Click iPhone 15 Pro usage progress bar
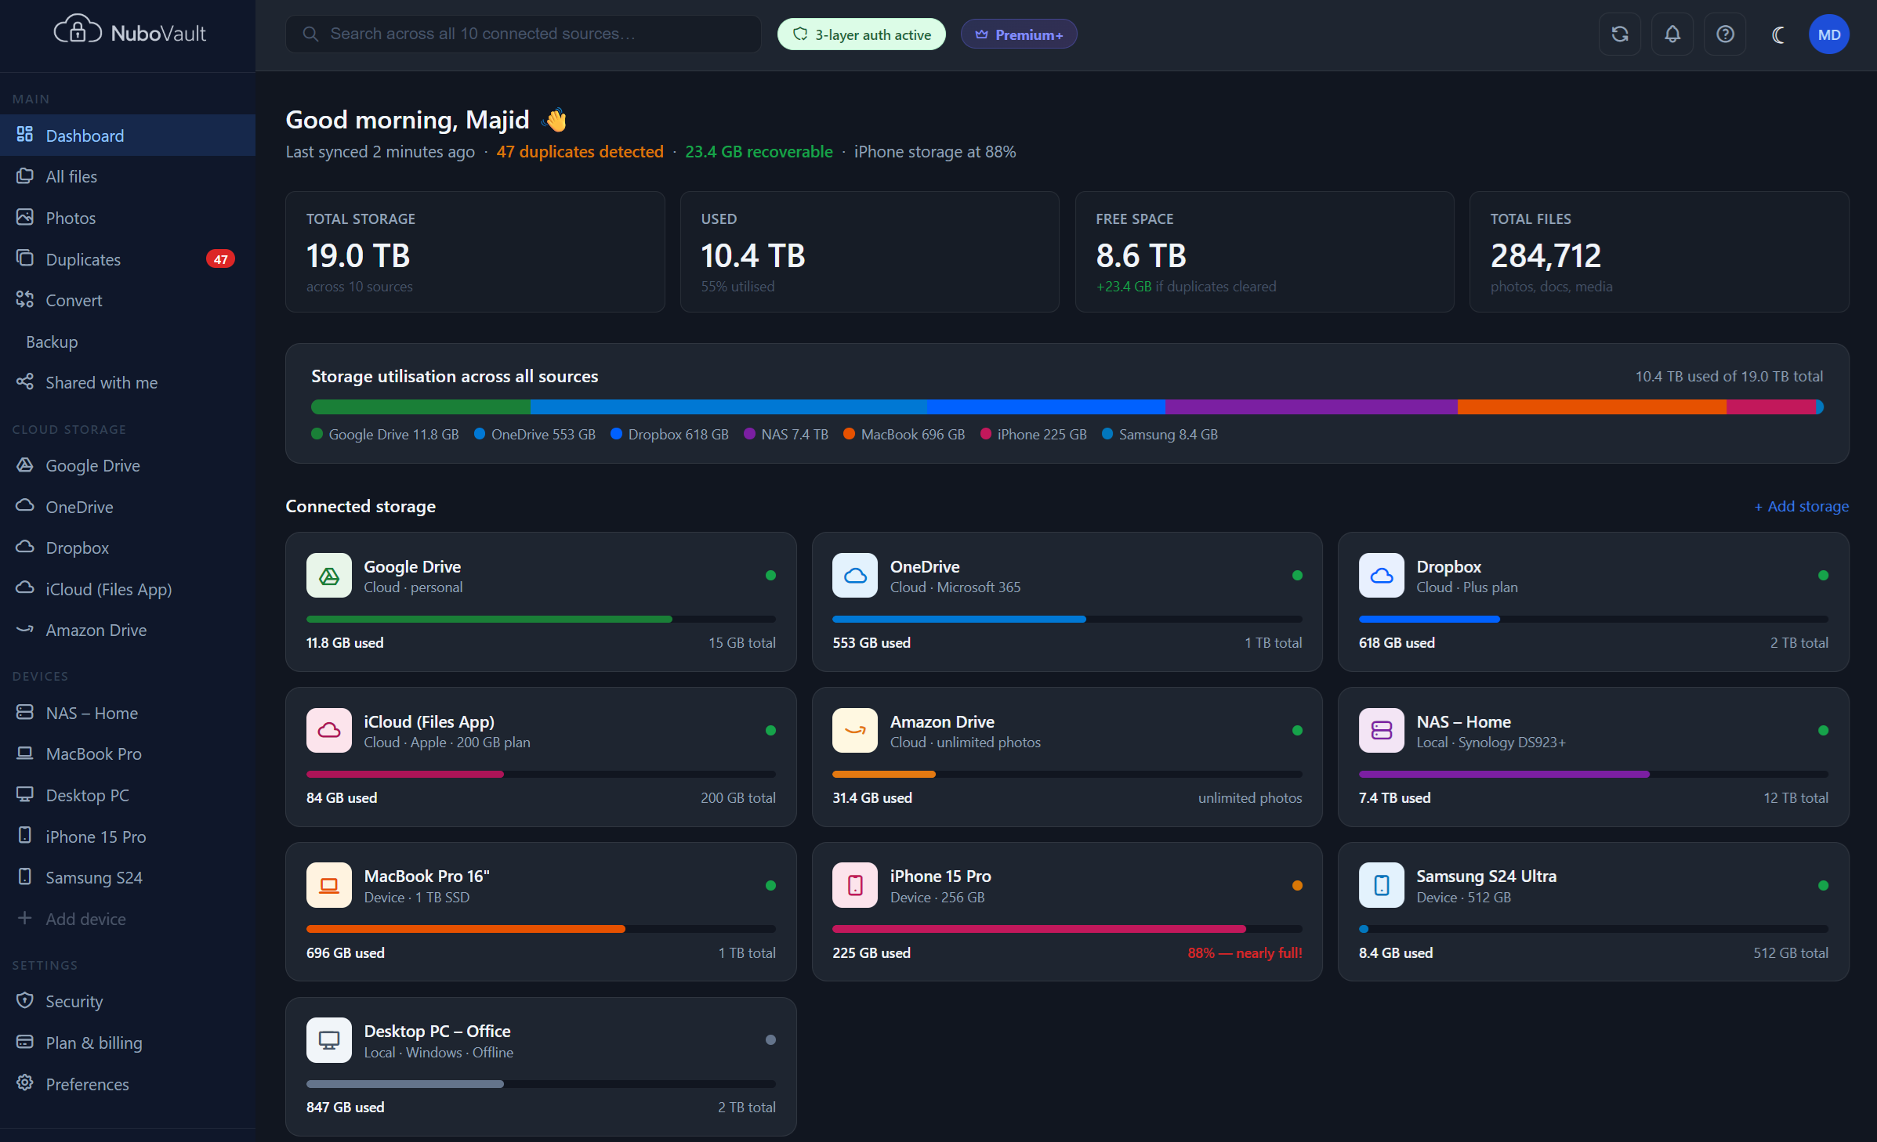Screen dimensions: 1877x1142 1067,929
